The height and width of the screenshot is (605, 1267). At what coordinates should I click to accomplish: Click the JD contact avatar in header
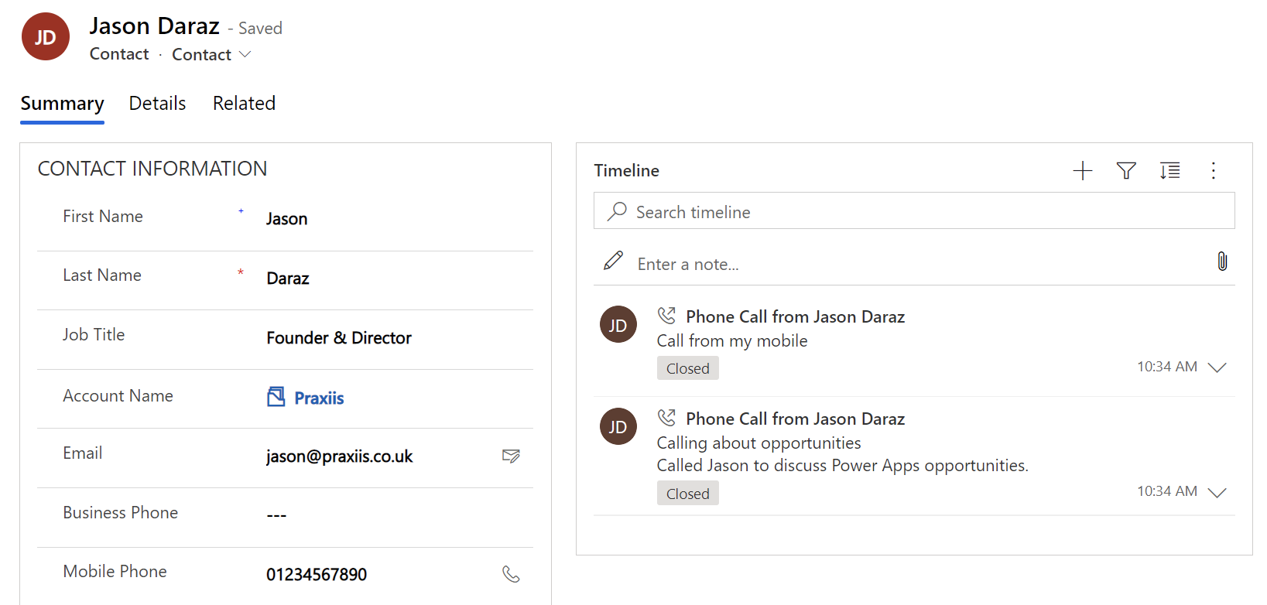[x=46, y=36]
